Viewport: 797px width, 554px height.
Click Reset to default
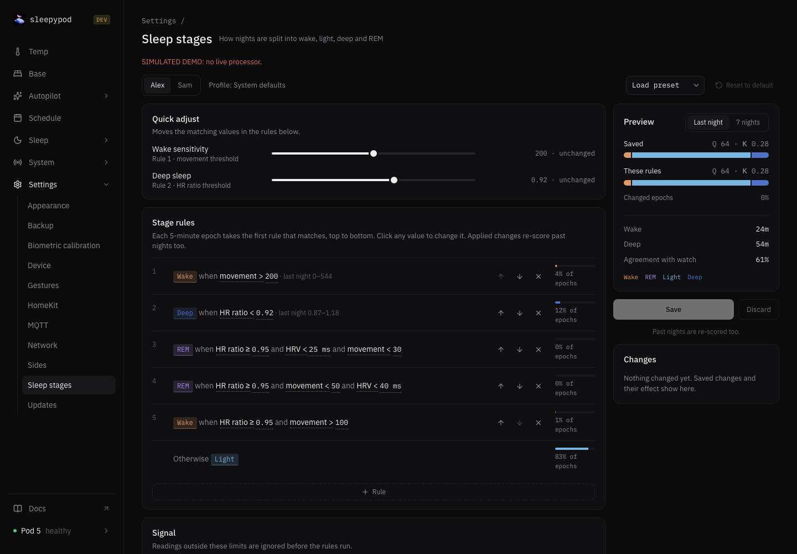point(744,85)
